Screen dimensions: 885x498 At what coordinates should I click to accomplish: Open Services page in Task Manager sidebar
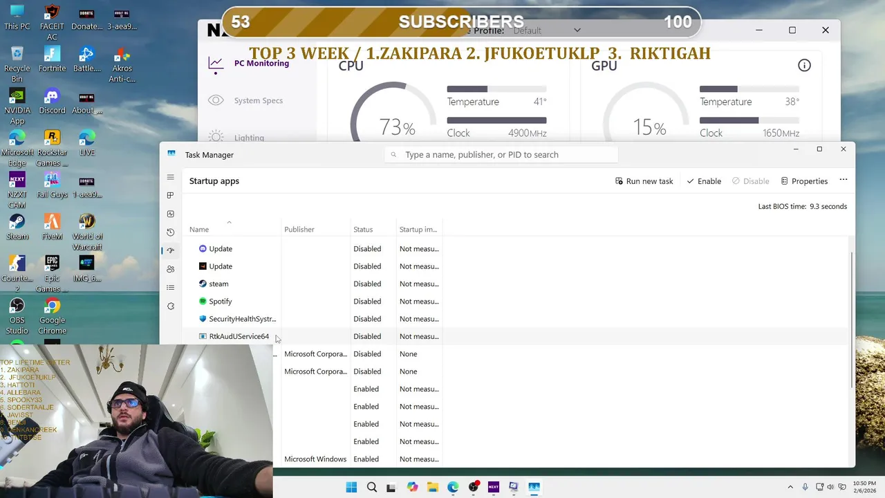(171, 306)
